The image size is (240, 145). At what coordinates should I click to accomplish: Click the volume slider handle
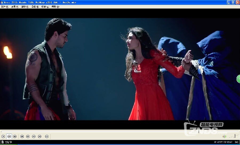[x=235, y=136]
